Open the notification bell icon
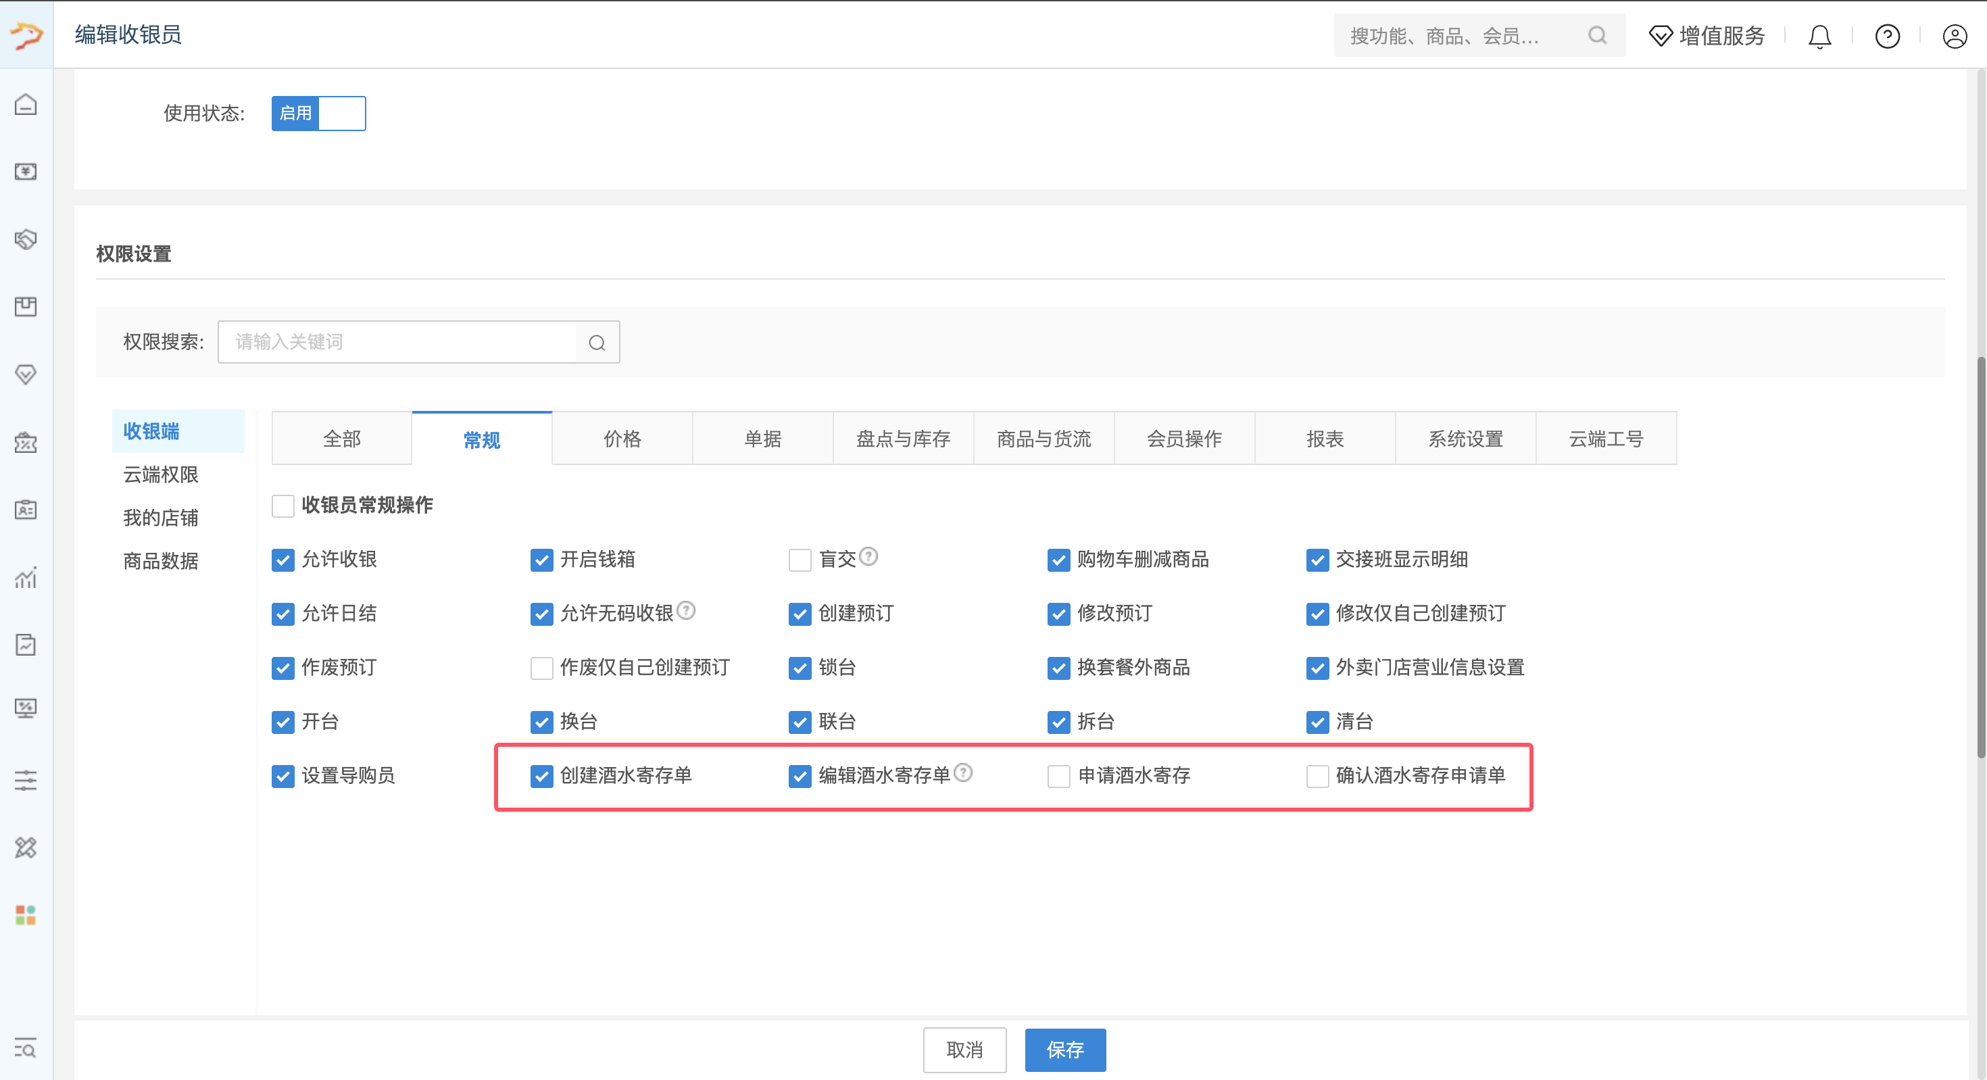 (1819, 36)
